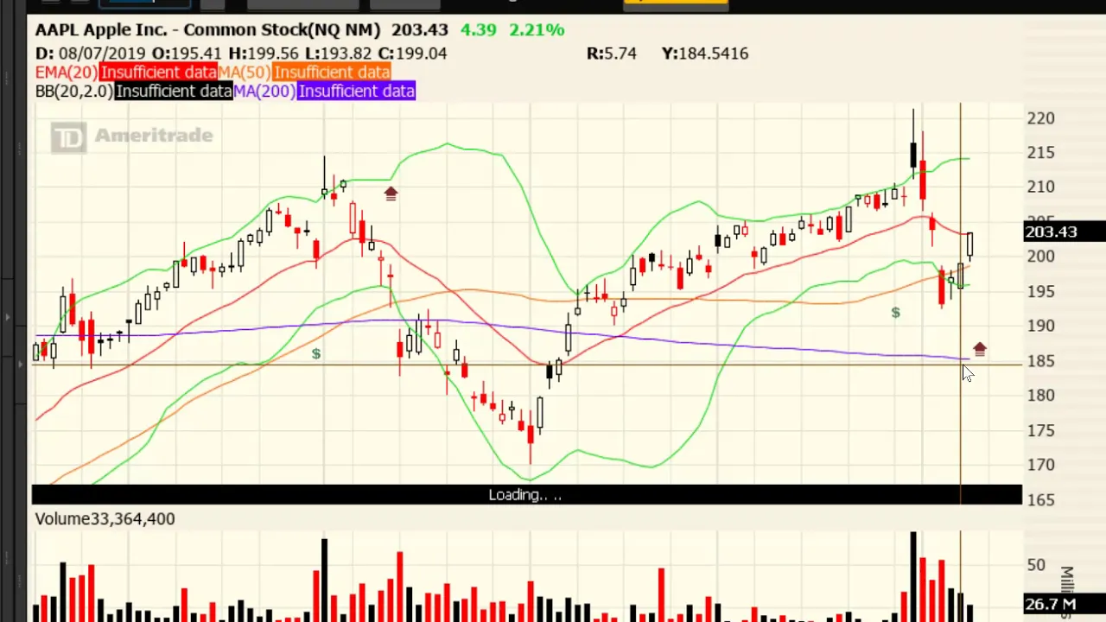Click the dividend $ marker near 190

point(316,353)
